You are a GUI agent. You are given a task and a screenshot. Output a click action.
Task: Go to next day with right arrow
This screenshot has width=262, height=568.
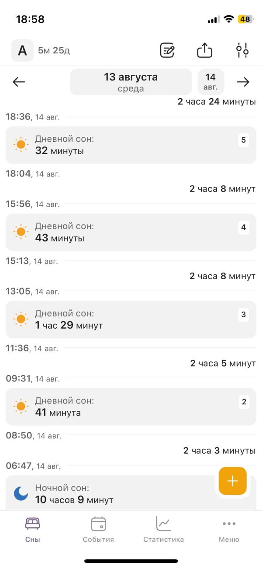pos(243,82)
